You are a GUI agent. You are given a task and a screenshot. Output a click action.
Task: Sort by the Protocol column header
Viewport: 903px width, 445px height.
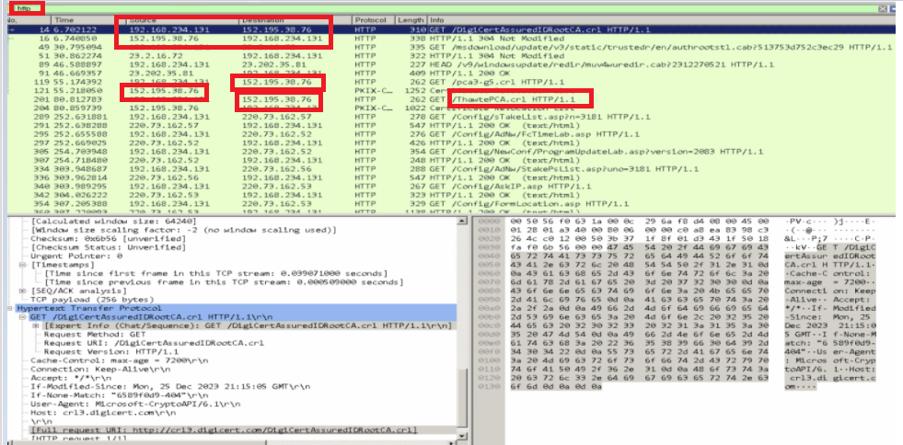(x=373, y=20)
